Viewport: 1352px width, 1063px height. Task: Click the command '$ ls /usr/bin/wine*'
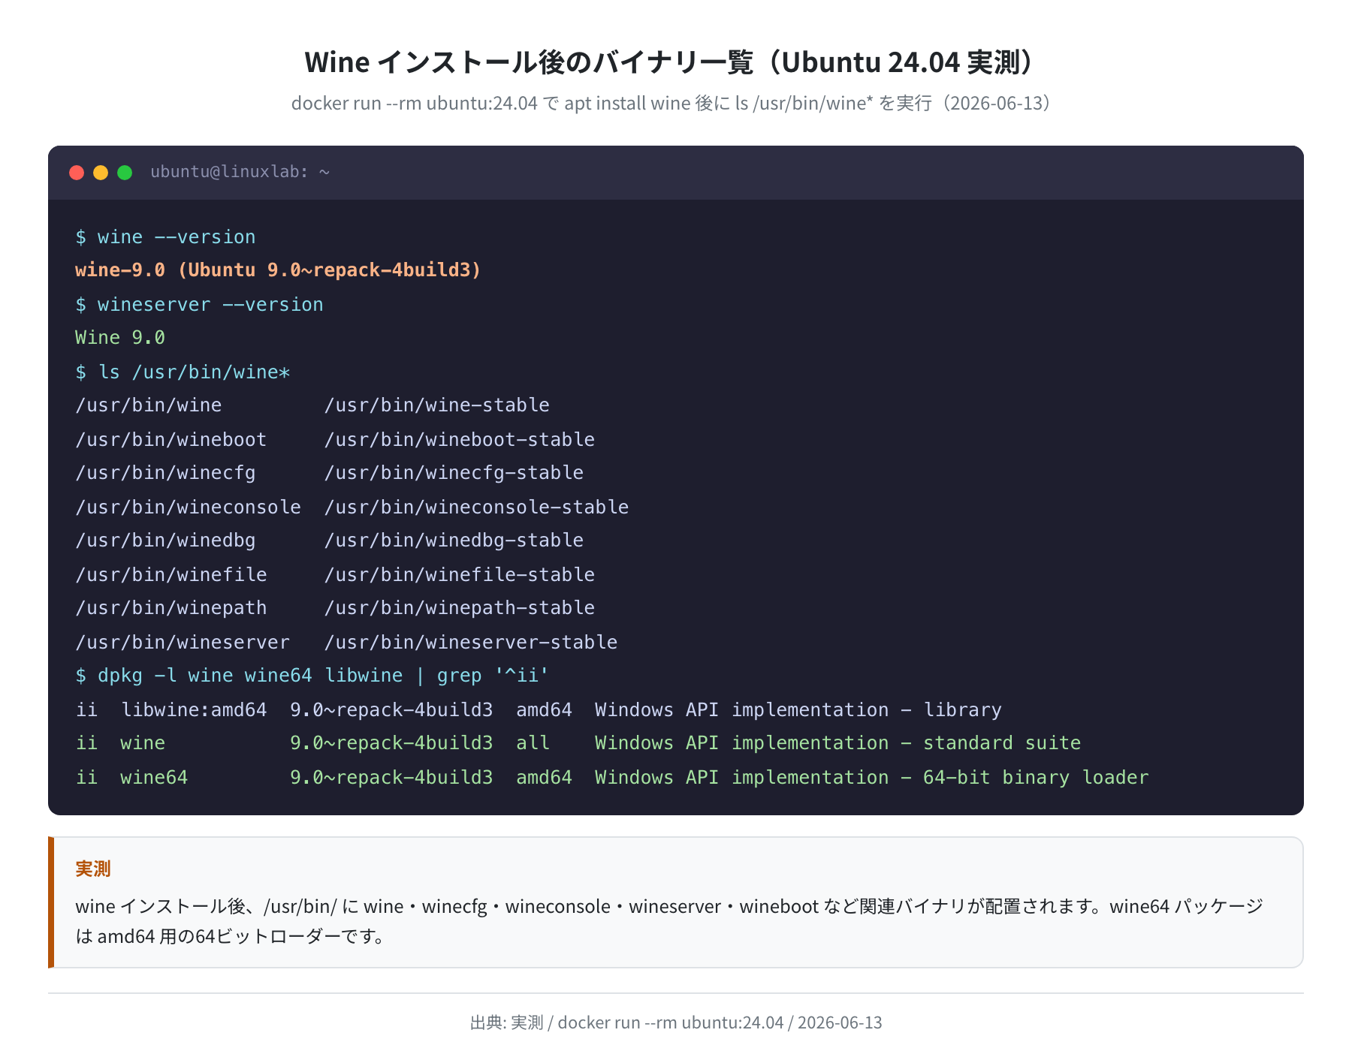[x=183, y=372]
